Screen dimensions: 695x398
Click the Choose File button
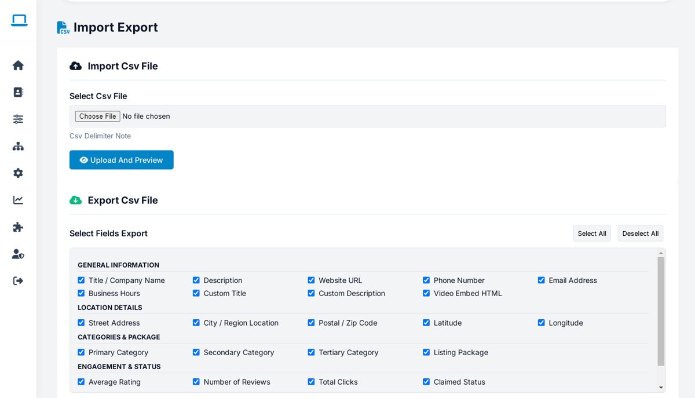coord(98,116)
